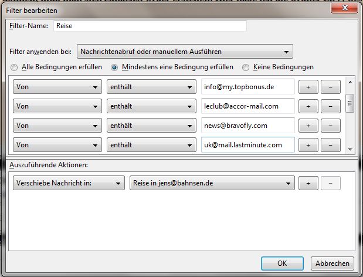Screen dimensions: 363x277
Task: Click the leclub@accor-mail.com value field
Action: (x=248, y=106)
